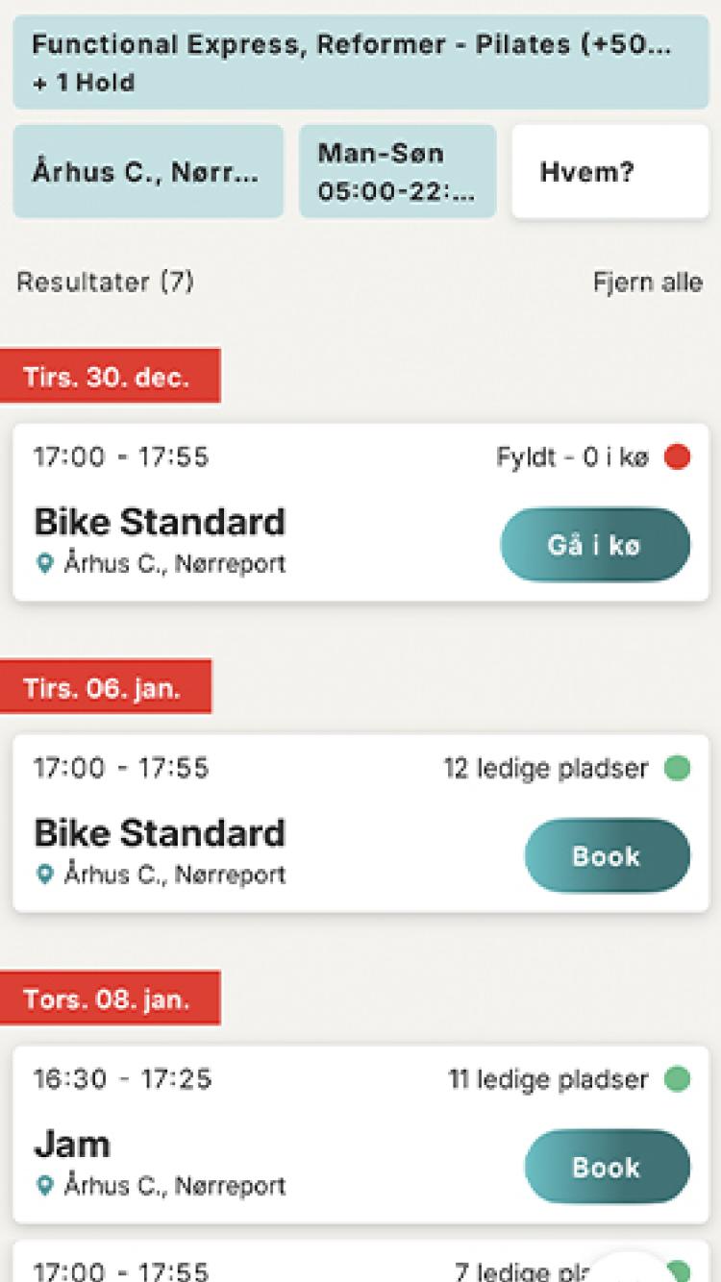721x1282 pixels.
Task: Click Fjern alle to clear filters
Action: point(648,283)
